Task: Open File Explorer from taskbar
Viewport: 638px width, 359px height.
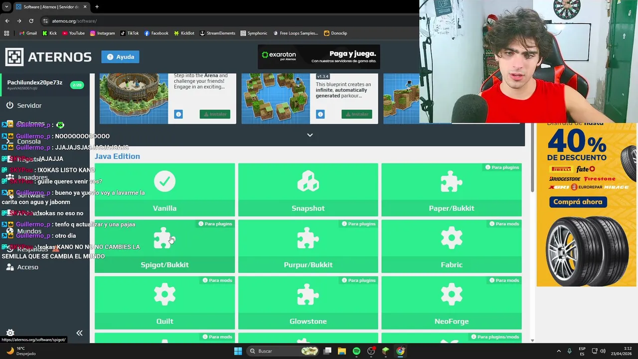Action: pos(342,351)
